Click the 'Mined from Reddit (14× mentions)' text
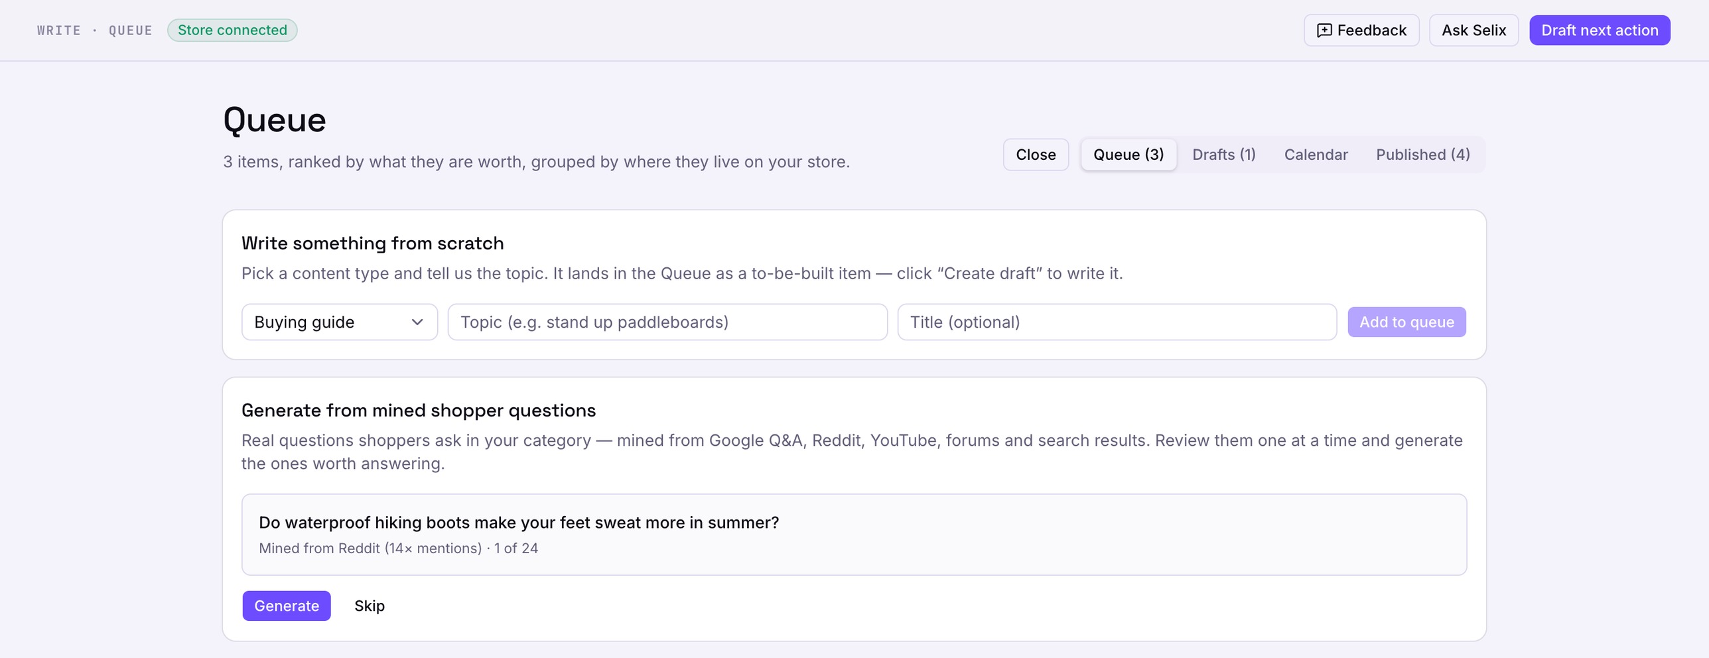The height and width of the screenshot is (658, 1709). pos(370,549)
